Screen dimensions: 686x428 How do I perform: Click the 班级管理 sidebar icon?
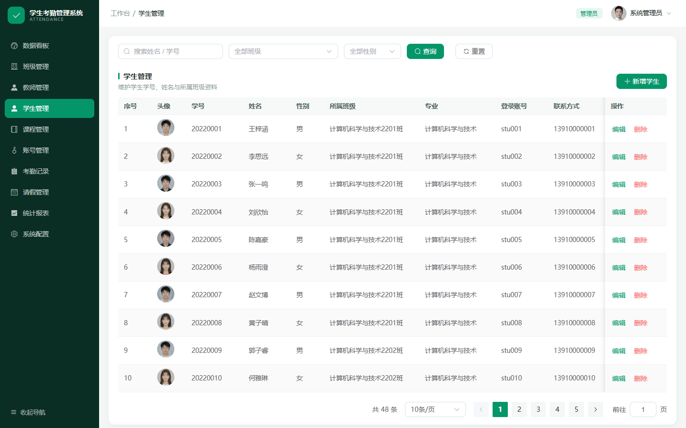point(14,67)
